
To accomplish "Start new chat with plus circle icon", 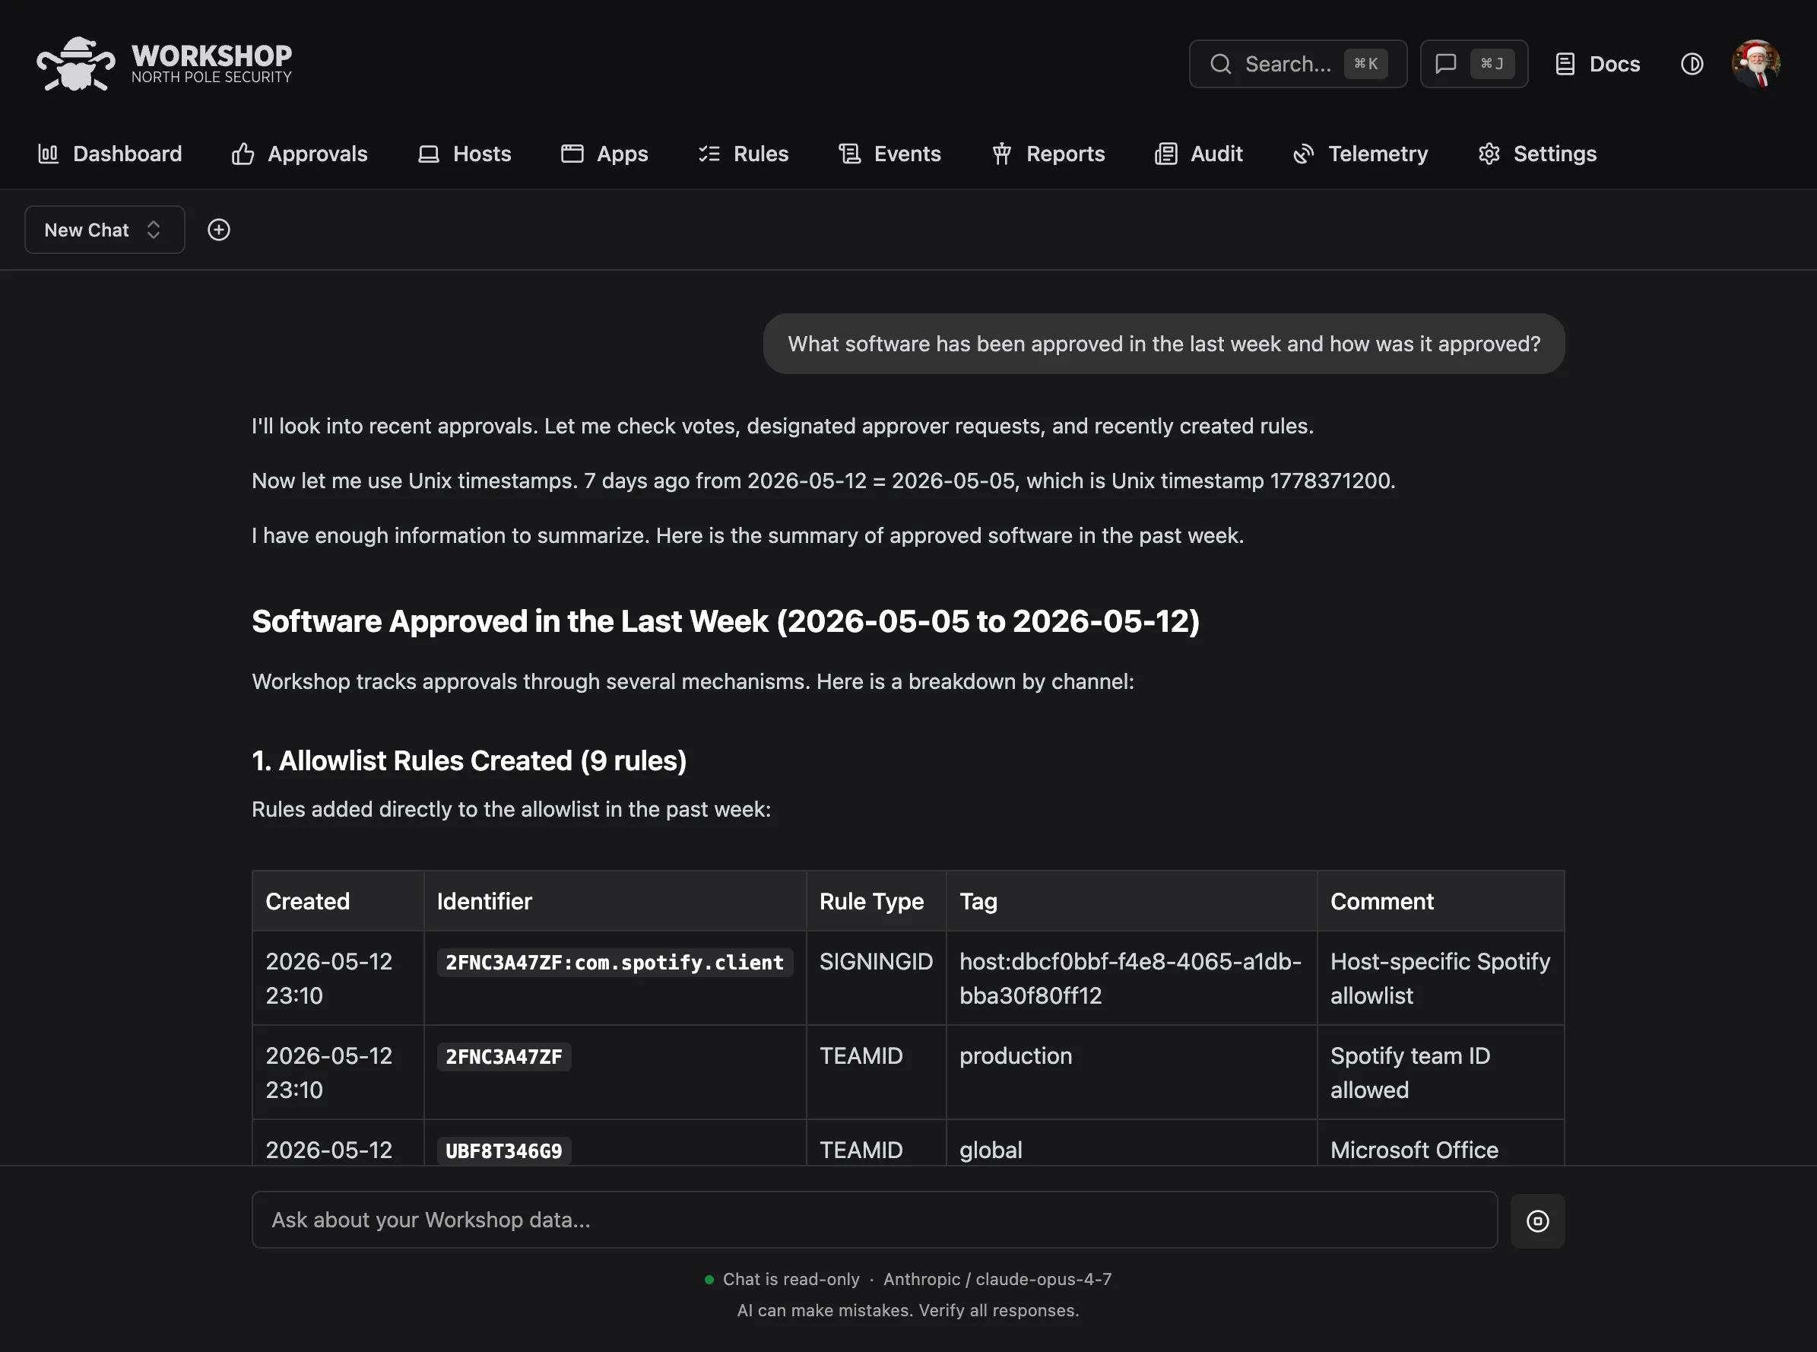I will point(218,230).
